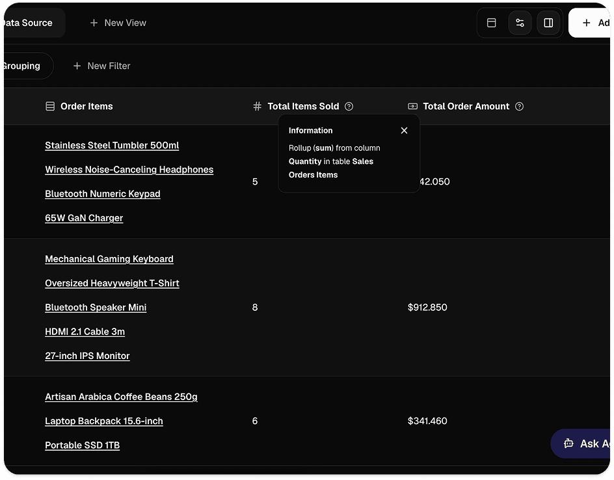Click the hash icon beside Total Items Sold

tap(257, 106)
